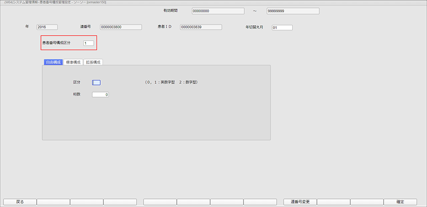The image size is (427, 207).
Task: Click the blank button left of 確定
Action: point(367,202)
